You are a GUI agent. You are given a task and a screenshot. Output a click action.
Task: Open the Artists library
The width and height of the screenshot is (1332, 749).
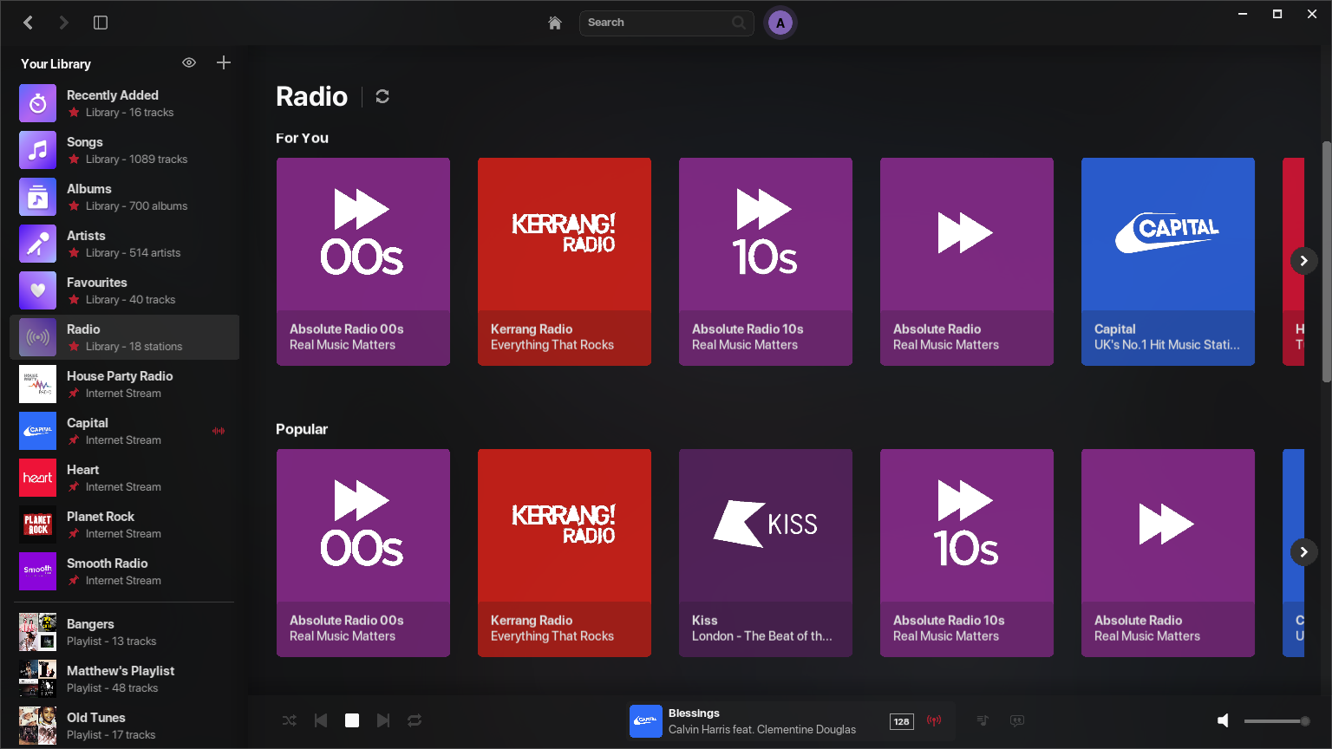click(124, 244)
